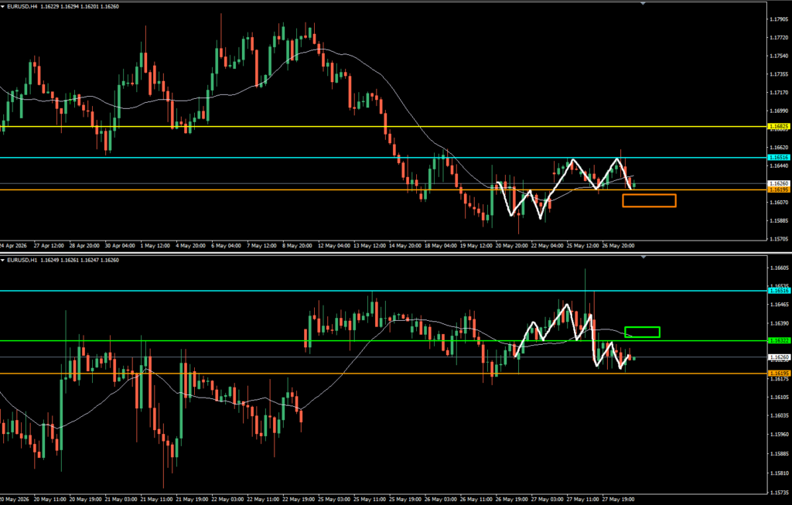Select the EURUSD,H1 chart title text
Image resolution: width=792 pixels, height=505 pixels.
22,260
